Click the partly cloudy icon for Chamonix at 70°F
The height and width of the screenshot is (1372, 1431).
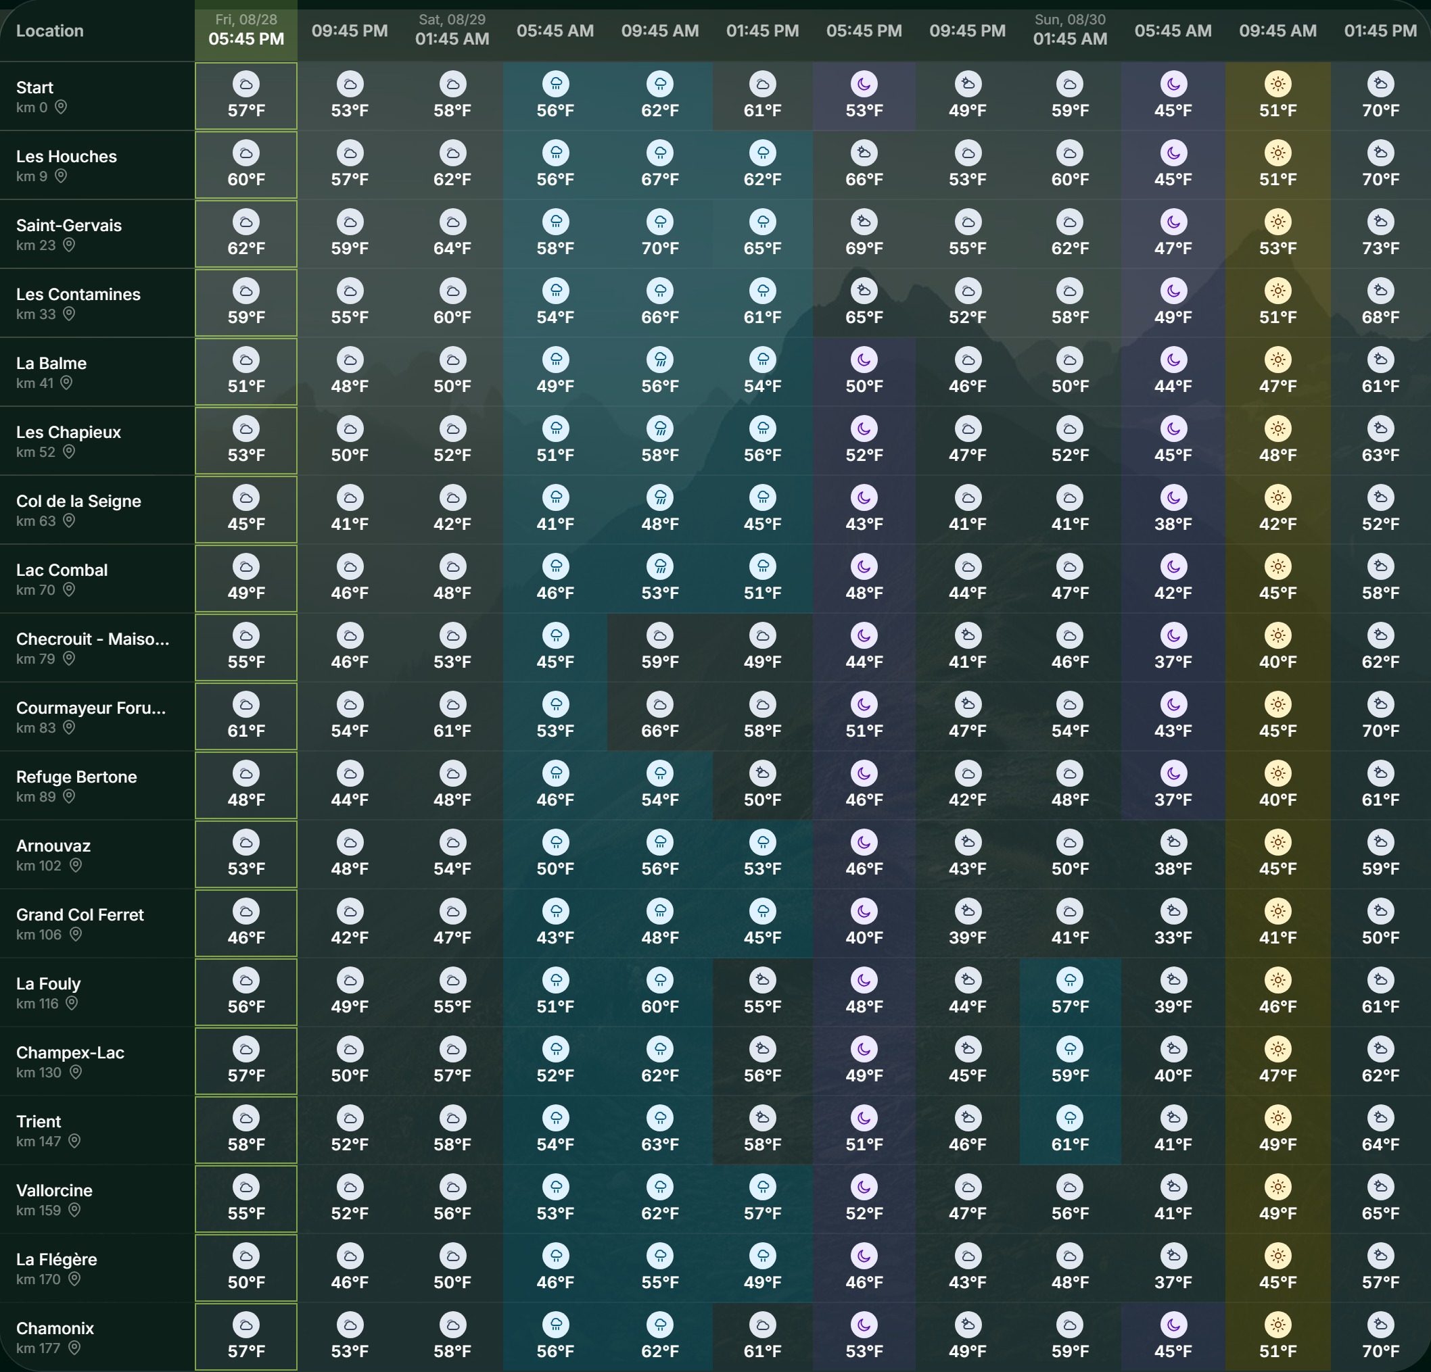tap(1380, 1325)
